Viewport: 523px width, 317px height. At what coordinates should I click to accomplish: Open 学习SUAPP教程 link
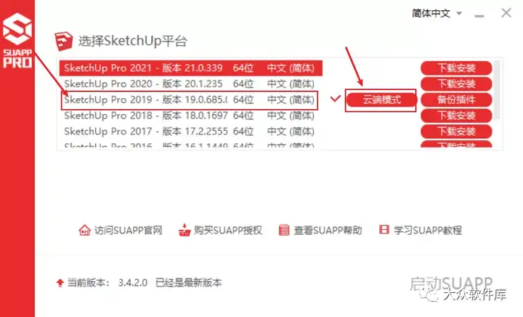(428, 230)
